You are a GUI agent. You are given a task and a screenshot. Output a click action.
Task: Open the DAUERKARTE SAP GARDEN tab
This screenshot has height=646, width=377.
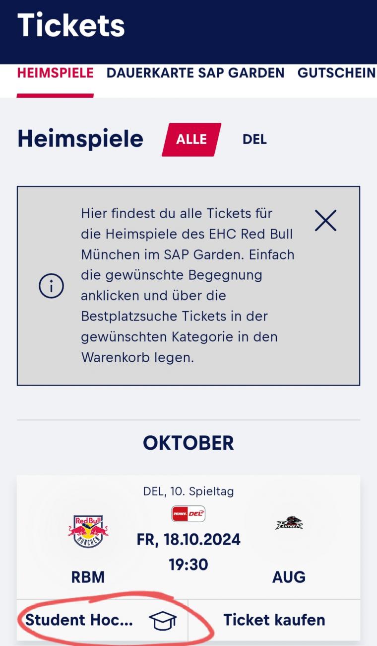[195, 73]
